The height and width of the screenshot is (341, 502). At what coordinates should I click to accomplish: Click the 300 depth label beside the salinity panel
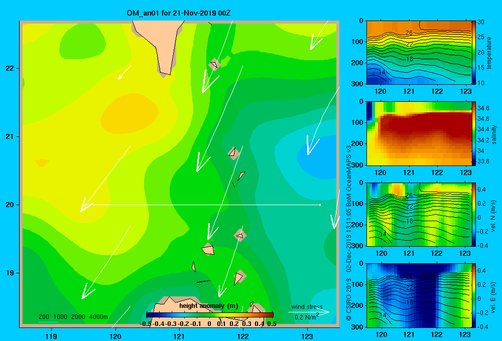tap(358, 165)
